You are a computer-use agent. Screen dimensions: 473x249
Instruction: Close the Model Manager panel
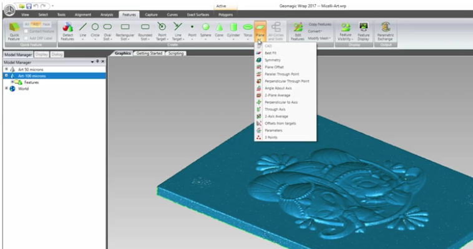coord(103,62)
